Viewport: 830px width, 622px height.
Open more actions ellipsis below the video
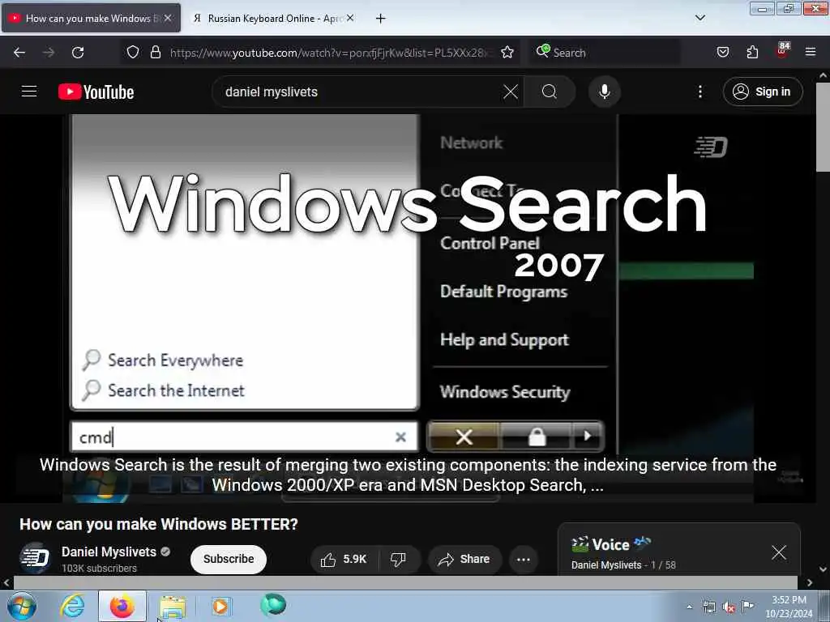[524, 559]
